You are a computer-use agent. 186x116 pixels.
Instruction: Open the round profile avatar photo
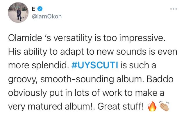[18, 13]
